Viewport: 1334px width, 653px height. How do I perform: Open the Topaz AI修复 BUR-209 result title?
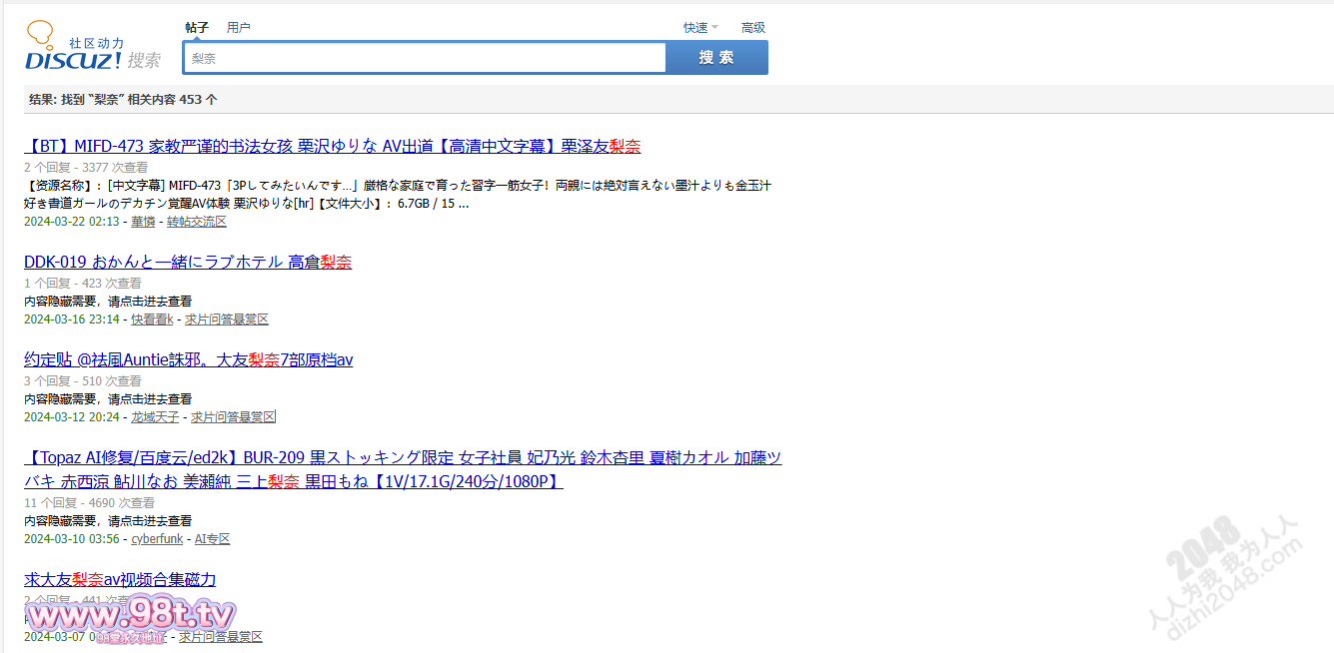[x=402, y=458]
